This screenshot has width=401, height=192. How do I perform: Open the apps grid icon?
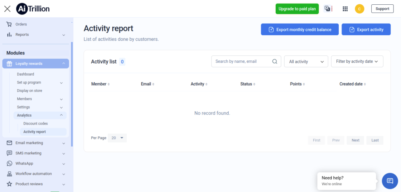click(345, 9)
